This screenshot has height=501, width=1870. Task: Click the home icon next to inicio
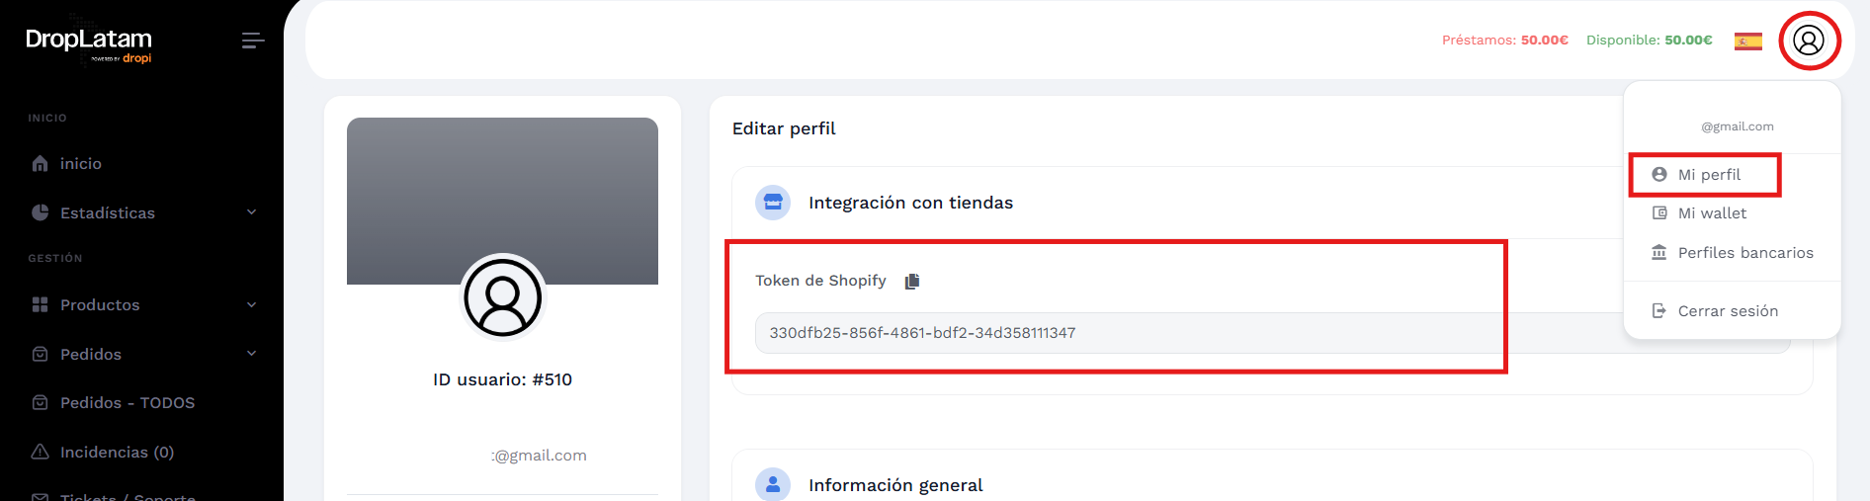coord(40,164)
